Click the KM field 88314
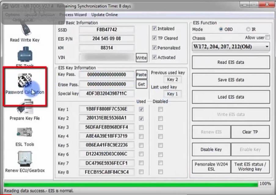276x195 pixels. click(x=107, y=48)
